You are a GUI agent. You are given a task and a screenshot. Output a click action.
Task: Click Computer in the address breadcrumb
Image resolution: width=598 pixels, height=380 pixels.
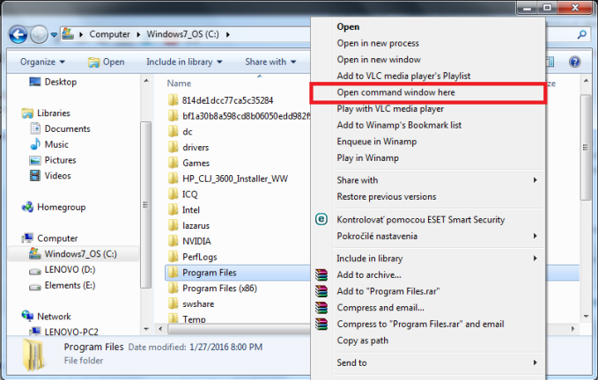(x=109, y=34)
